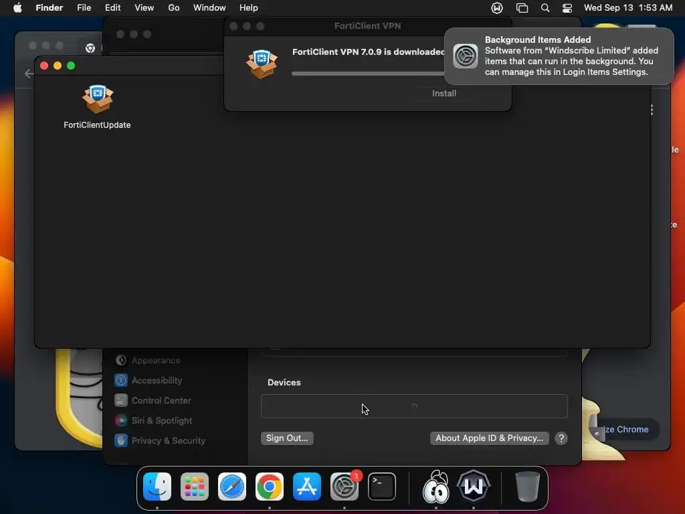Open the cartoon eyes app in Dock
This screenshot has height=514, width=685.
click(435, 487)
